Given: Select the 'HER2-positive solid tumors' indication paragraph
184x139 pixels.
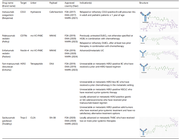Looking at the screenshot, I should (x=107, y=110).
